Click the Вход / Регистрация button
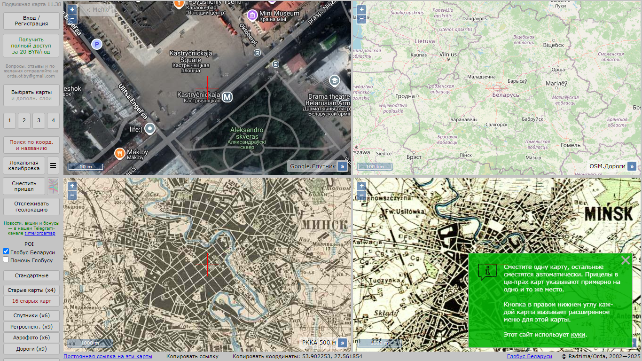The width and height of the screenshot is (642, 361). [31, 21]
